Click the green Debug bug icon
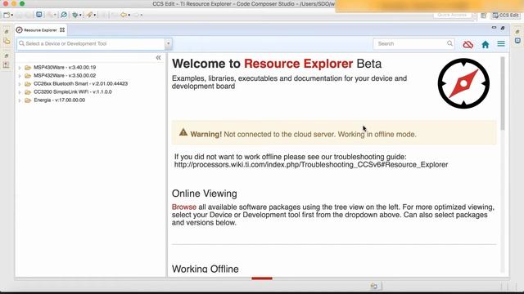Viewport: 524px width, 294px height. (x=75, y=15)
